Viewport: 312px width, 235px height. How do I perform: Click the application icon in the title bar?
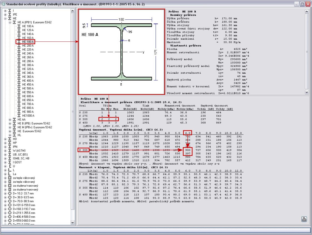[x=3, y=4]
